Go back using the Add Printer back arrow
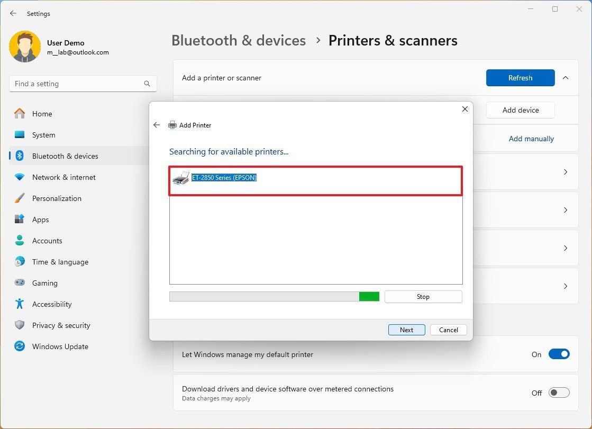Screen dimensions: 592x429 [x=157, y=125]
